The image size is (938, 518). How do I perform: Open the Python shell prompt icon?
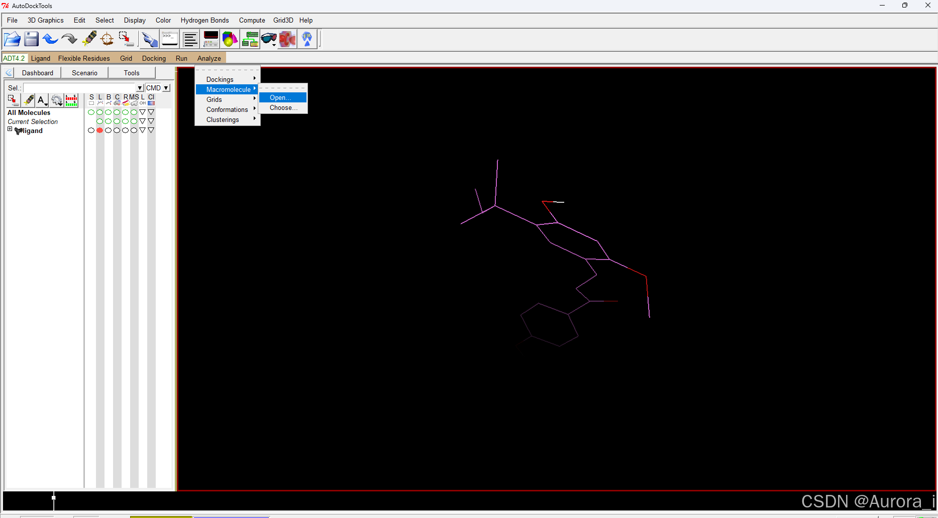(169, 39)
